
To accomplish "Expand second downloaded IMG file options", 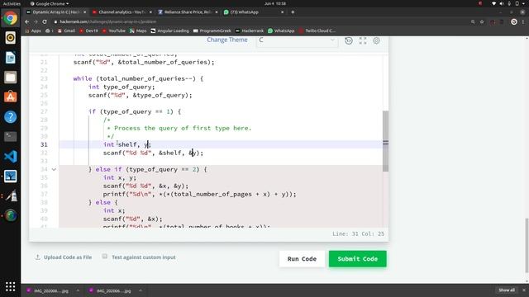I will pos(141,290).
